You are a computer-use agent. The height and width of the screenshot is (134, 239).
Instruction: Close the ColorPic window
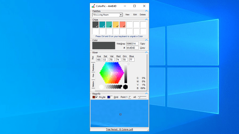pos(144,6)
